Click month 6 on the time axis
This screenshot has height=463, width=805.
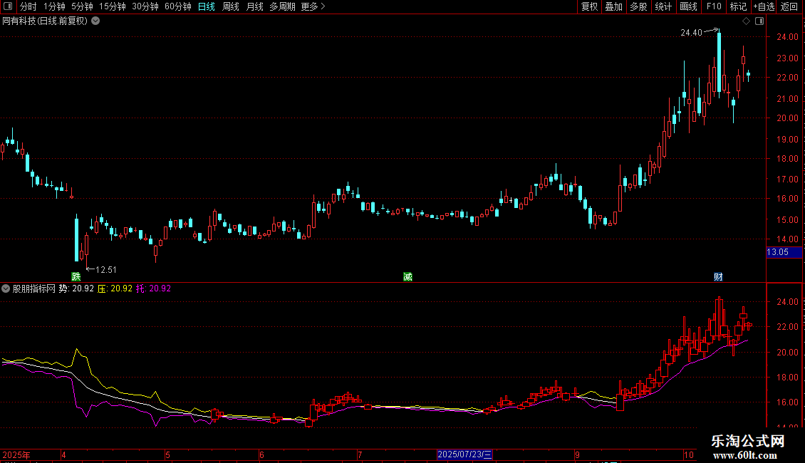pyautogui.click(x=262, y=454)
